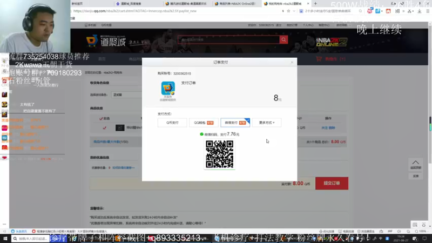This screenshot has height=243, width=432.
Task: Click the sound speaker icon in browser status bar
Action: tap(399, 232)
